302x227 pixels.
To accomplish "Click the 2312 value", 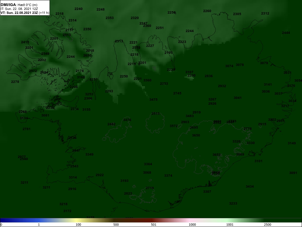I will (265, 13).
